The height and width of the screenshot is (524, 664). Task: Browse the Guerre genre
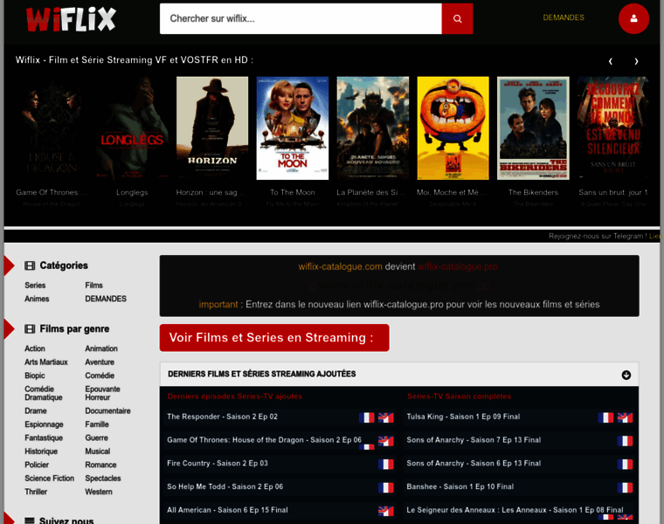pos(97,438)
